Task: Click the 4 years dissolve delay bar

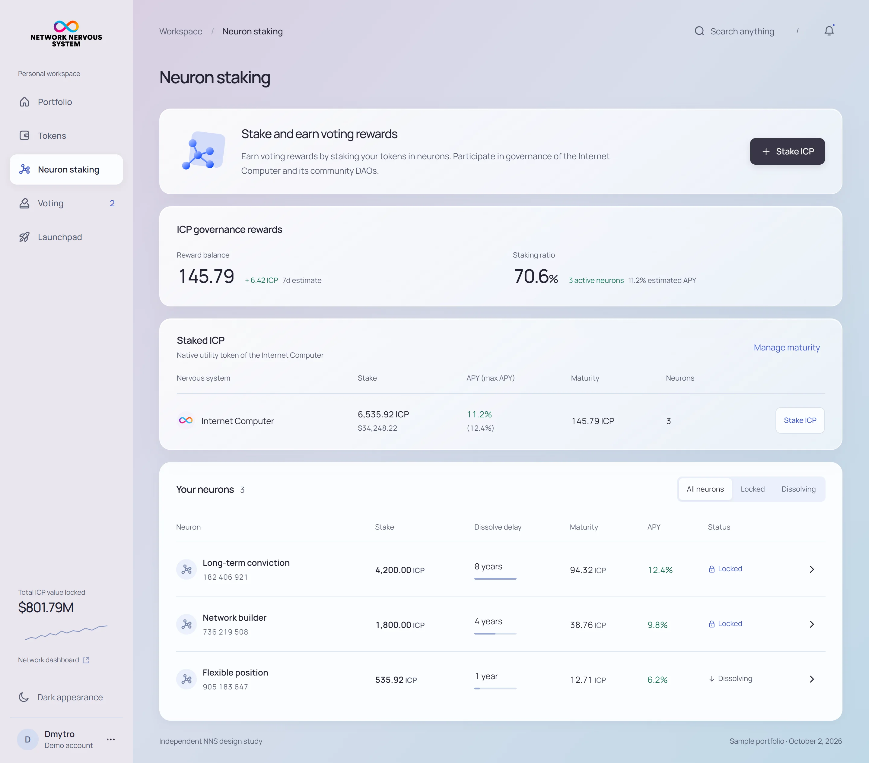Action: click(495, 633)
